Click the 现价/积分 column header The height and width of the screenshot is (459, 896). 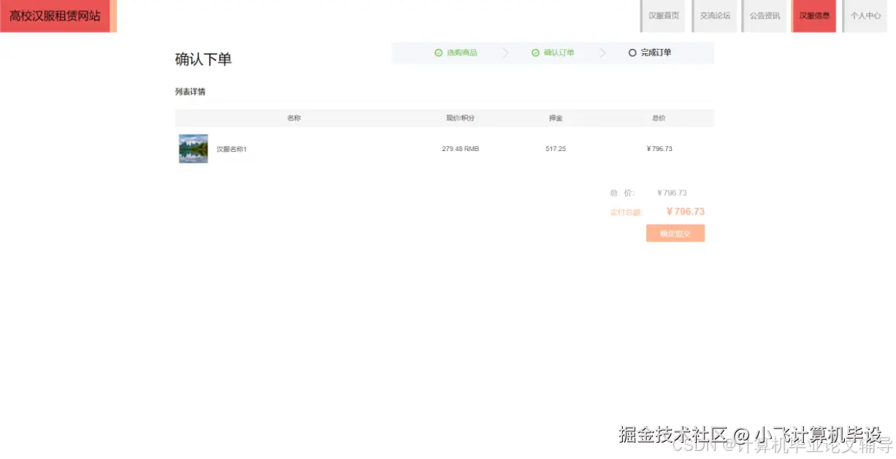click(x=461, y=118)
